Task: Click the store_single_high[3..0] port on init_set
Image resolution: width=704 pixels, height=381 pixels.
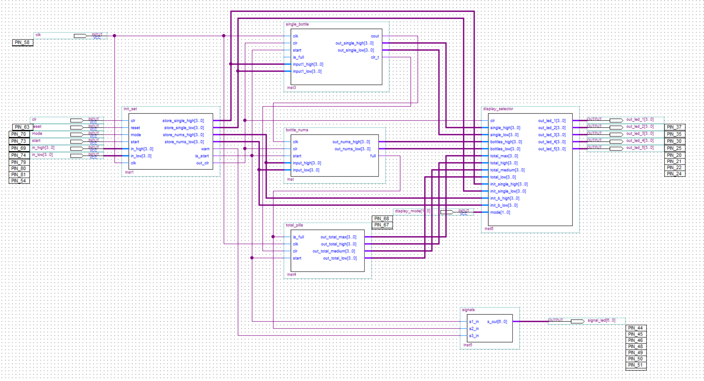Action: [183, 121]
